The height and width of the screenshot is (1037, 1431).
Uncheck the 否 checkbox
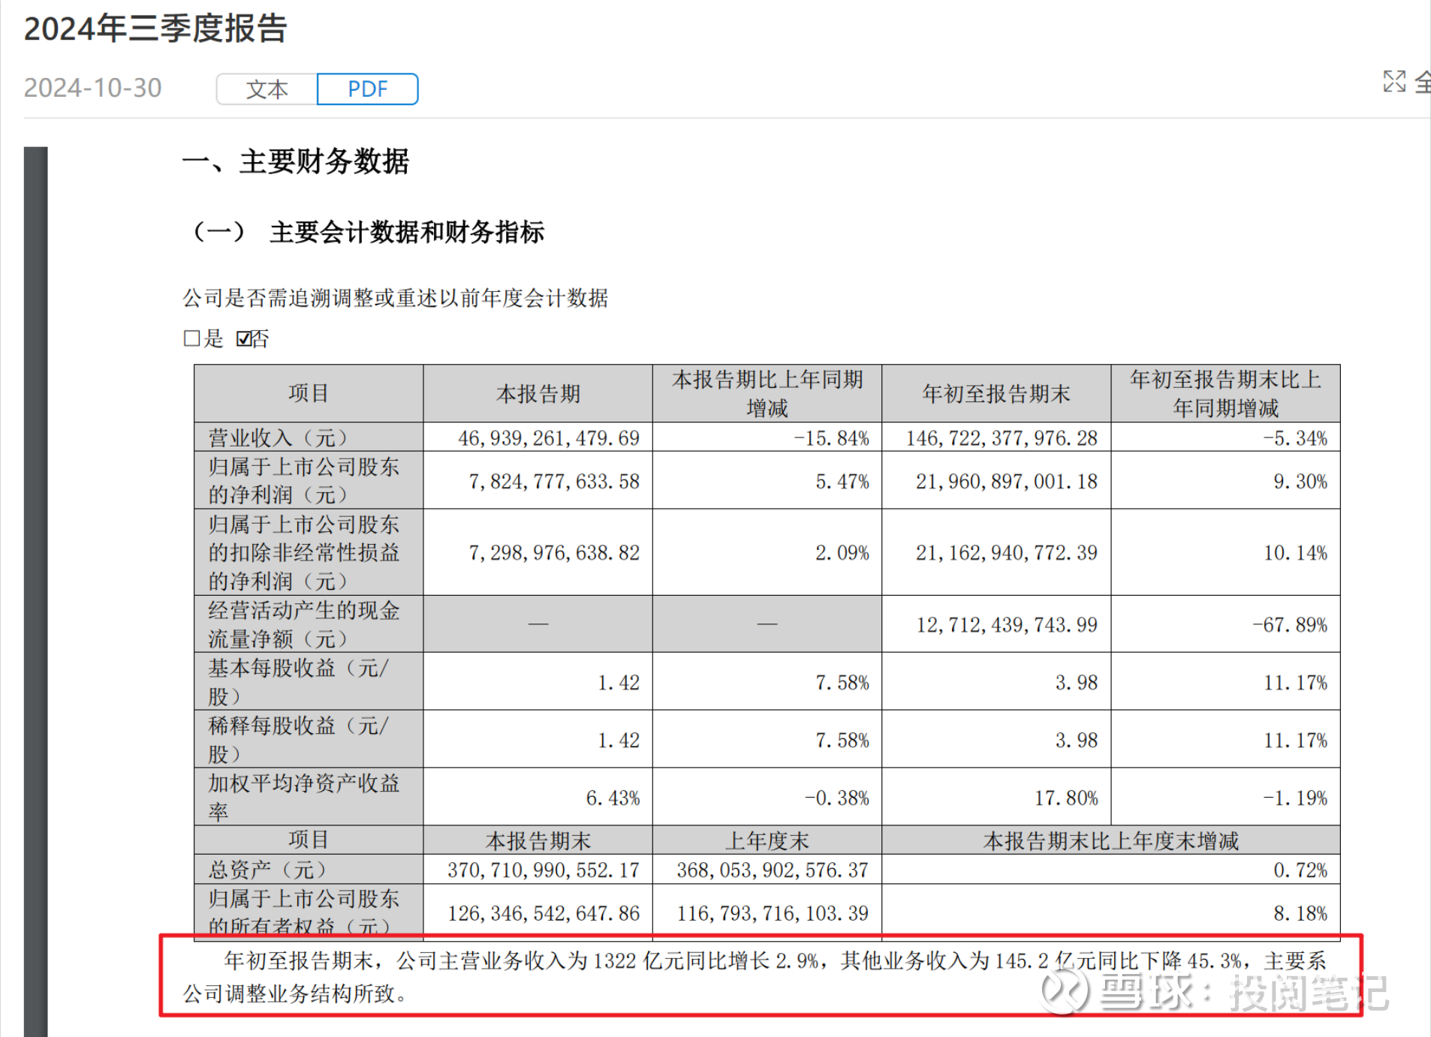[243, 339]
